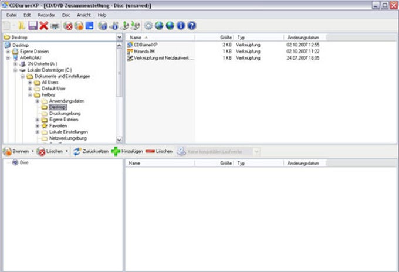Viewport: 399px width, 272px height.
Task: Open dropdown arrow next to Löschen erase button
Action: 67,151
